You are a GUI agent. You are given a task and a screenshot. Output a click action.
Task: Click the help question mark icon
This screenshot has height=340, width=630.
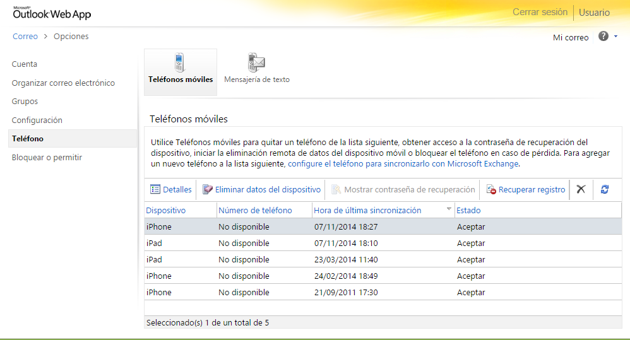[x=603, y=37]
